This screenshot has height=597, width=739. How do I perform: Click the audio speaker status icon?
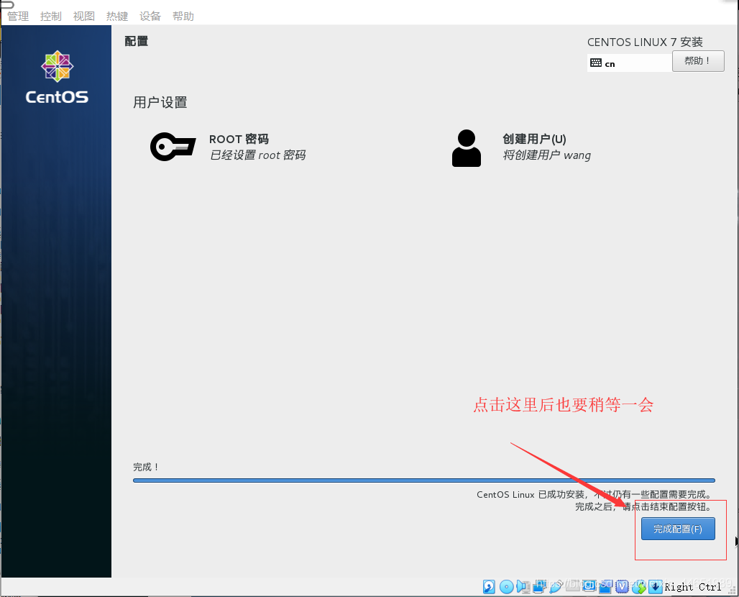pos(523,587)
